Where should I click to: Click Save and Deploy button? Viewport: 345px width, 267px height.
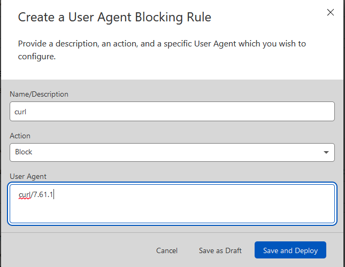[290, 250]
